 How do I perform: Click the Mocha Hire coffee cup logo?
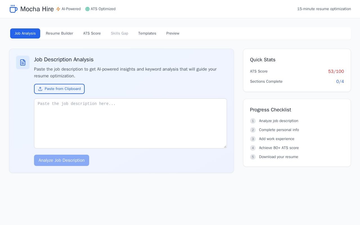coord(13,9)
